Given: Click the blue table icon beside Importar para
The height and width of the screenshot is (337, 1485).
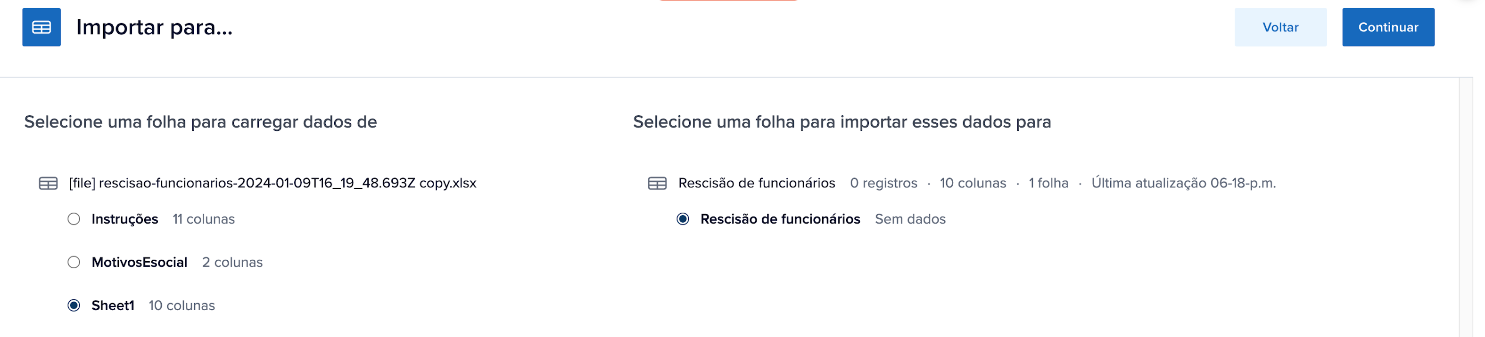Looking at the screenshot, I should click(x=41, y=27).
